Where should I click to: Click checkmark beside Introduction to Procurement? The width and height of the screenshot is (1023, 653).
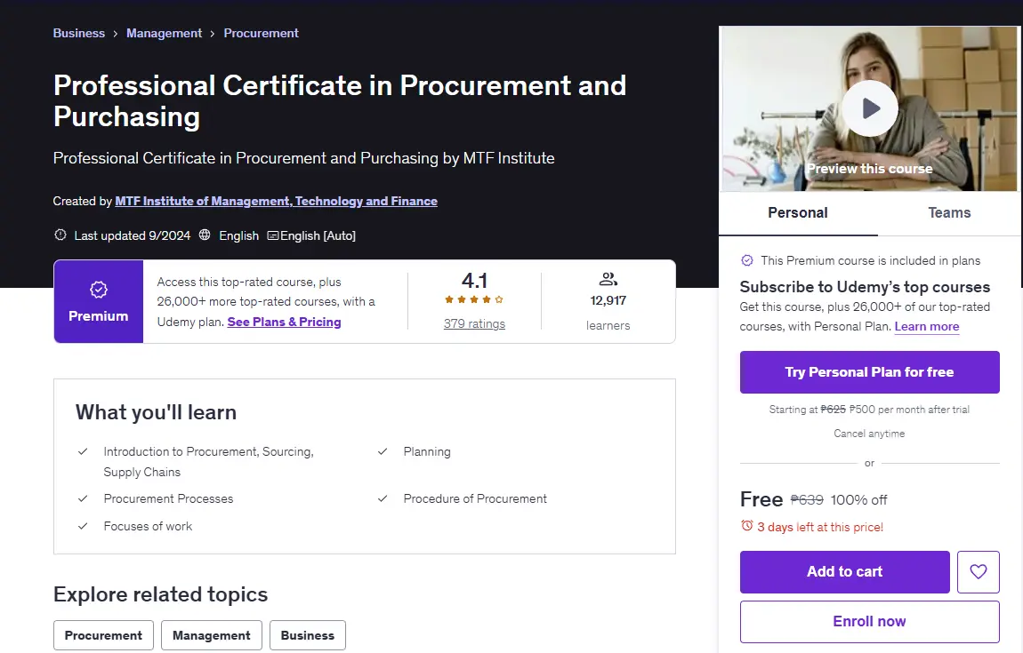[x=83, y=451]
